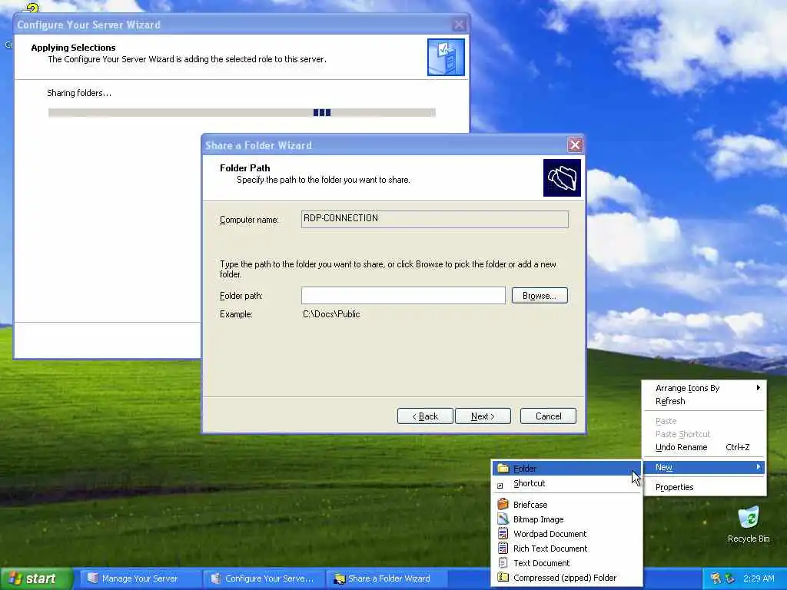The height and width of the screenshot is (590, 787).
Task: Click the Start button Windows flag icon
Action: [15, 578]
